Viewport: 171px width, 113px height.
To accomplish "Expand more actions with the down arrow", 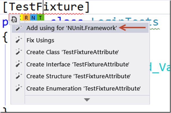I will (87, 100).
